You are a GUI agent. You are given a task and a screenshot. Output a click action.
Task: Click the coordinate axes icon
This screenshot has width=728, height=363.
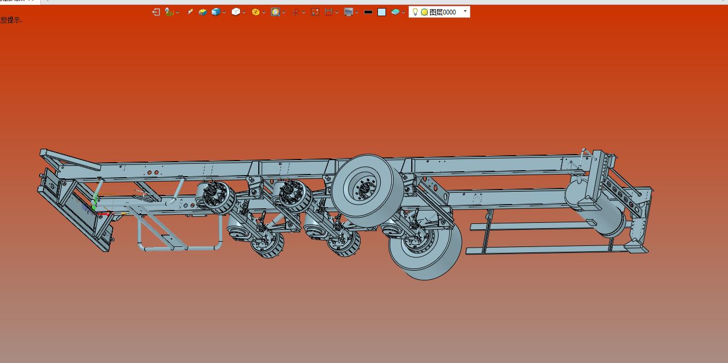[169, 12]
